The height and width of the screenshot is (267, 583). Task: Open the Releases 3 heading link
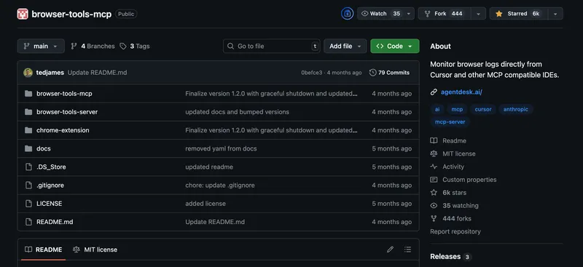pyautogui.click(x=450, y=257)
